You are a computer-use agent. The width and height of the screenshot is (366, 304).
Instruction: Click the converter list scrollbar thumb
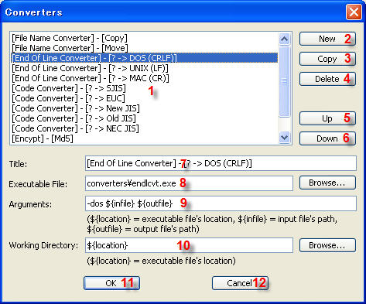(x=285, y=81)
